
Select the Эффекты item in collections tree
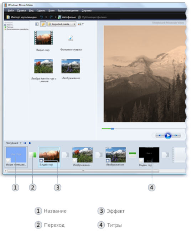pyautogui.click(x=9, y=25)
